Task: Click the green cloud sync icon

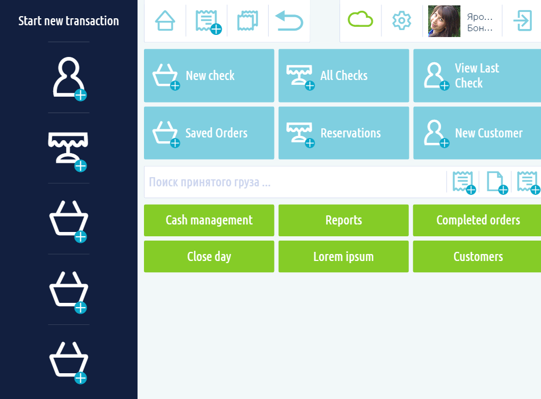Action: tap(360, 20)
